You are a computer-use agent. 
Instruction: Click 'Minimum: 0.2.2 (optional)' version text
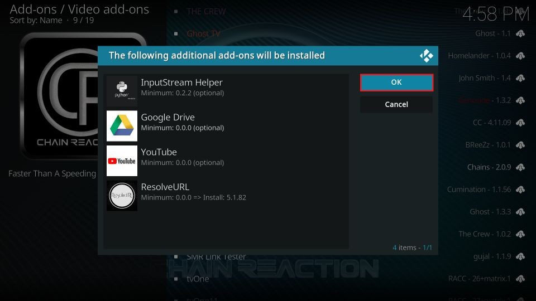[183, 93]
